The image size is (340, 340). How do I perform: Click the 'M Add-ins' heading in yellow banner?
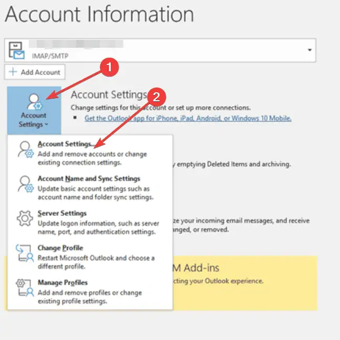click(196, 268)
